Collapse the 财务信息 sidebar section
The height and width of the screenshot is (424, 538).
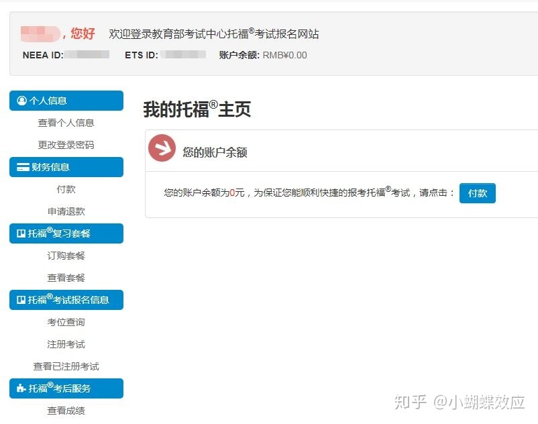66,167
